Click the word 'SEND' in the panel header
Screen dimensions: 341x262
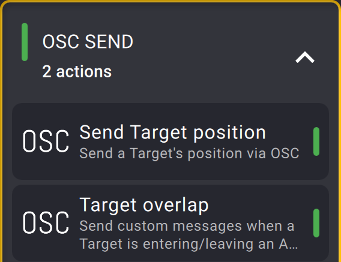coord(109,41)
